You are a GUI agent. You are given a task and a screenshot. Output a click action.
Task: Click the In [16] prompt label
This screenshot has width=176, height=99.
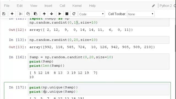click(x=18, y=57)
